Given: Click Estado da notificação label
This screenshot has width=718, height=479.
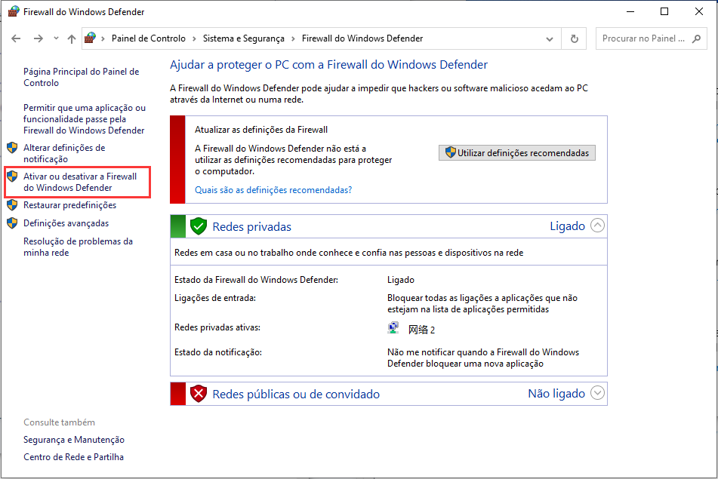Looking at the screenshot, I should click(218, 352).
